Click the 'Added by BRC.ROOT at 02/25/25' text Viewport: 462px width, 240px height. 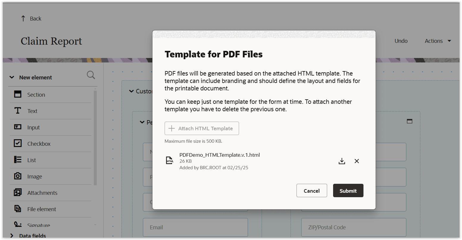(x=214, y=168)
